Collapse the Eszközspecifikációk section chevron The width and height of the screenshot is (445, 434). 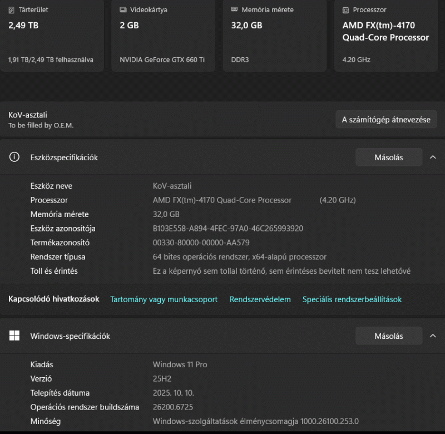pos(433,157)
